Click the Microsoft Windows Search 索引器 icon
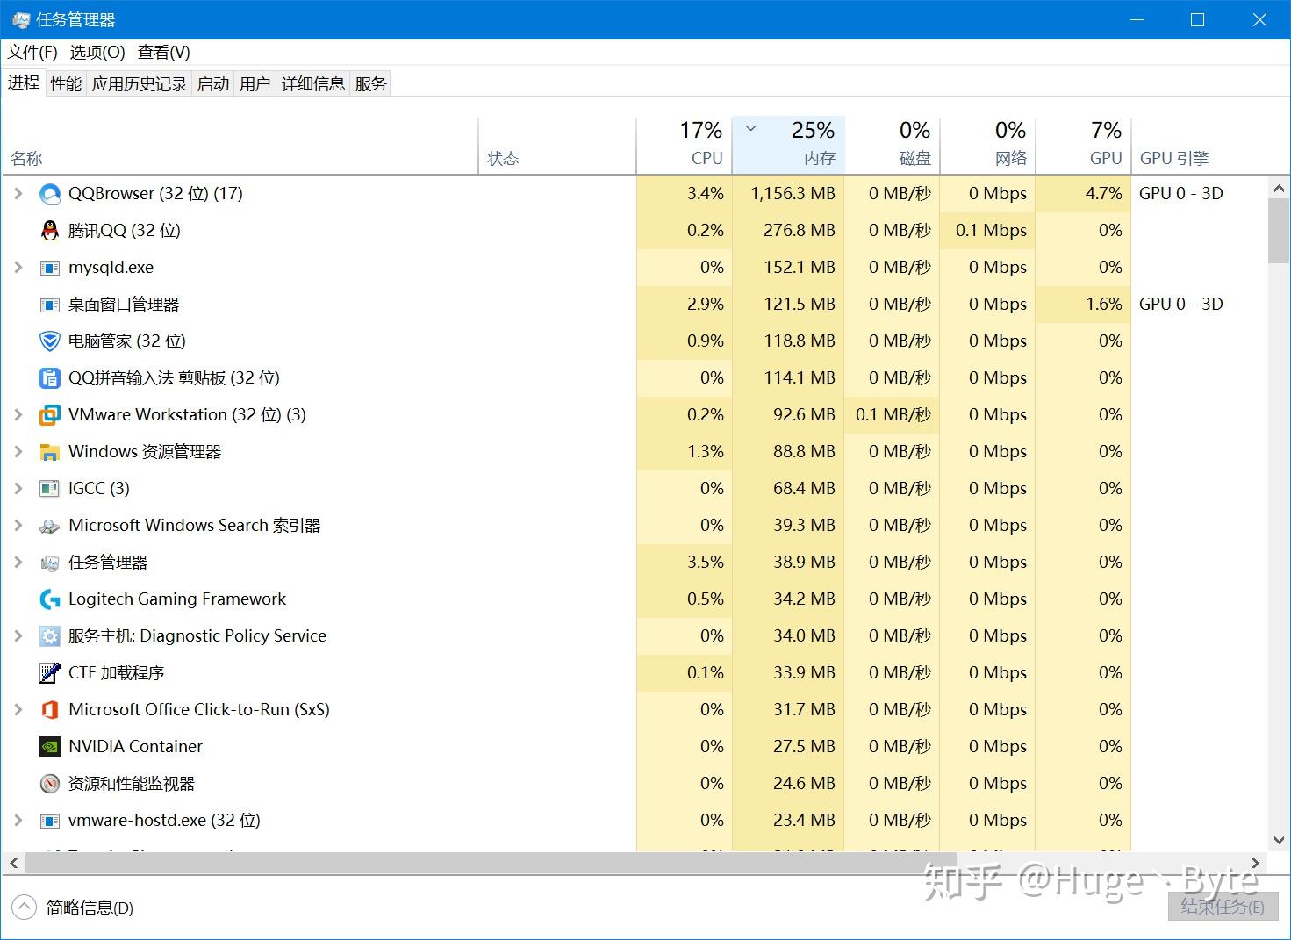 (50, 526)
